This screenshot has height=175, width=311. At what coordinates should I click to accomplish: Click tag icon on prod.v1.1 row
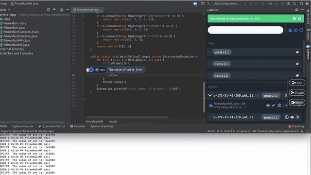click(x=297, y=52)
